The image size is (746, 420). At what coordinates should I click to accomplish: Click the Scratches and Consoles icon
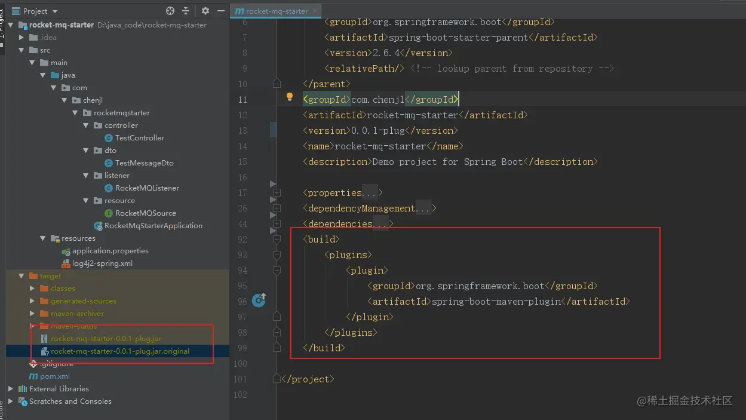click(x=23, y=401)
